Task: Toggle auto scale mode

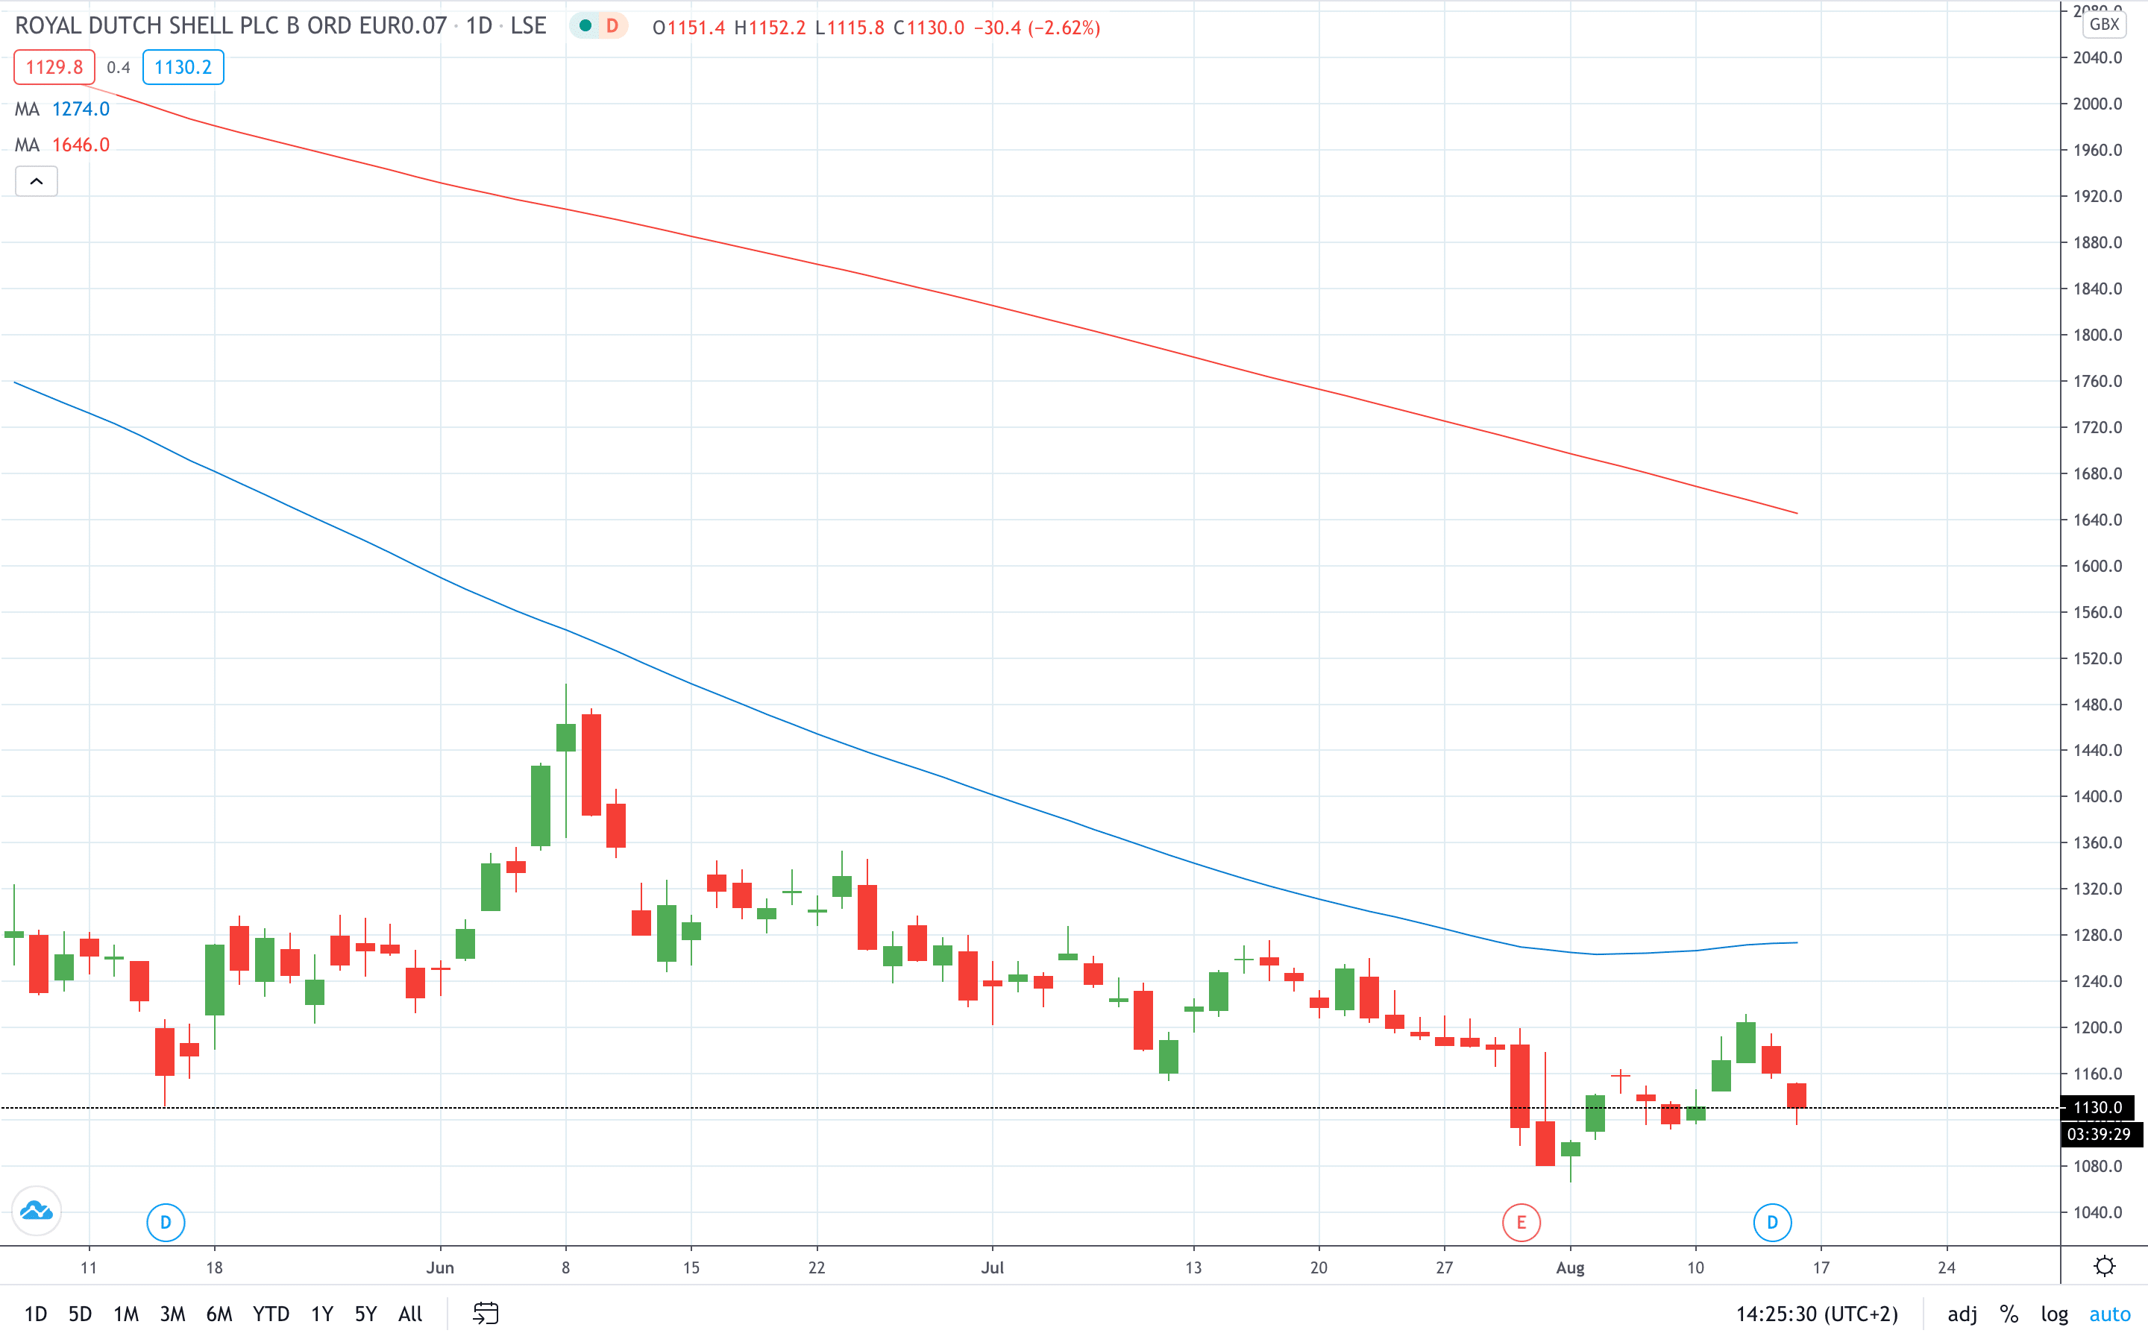Action: point(2110,1314)
